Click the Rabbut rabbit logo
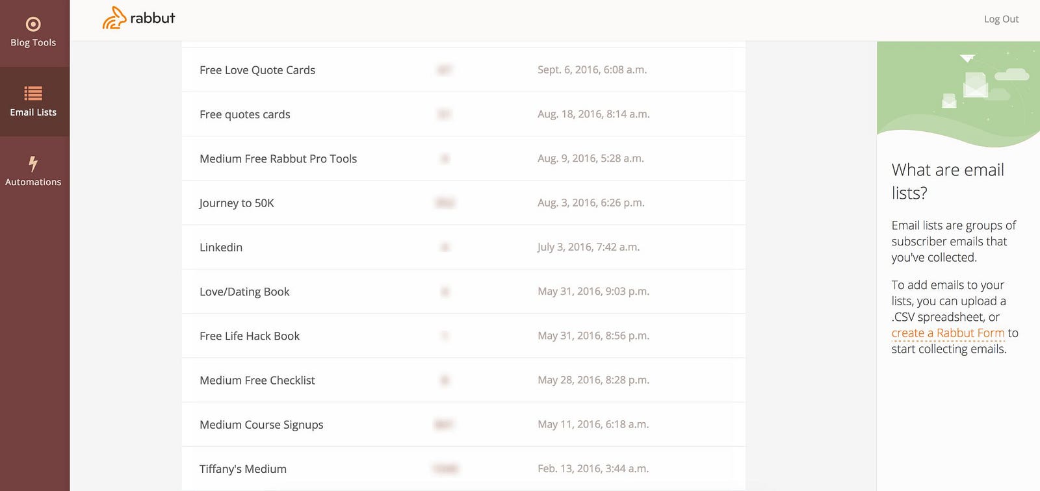 tap(114, 18)
